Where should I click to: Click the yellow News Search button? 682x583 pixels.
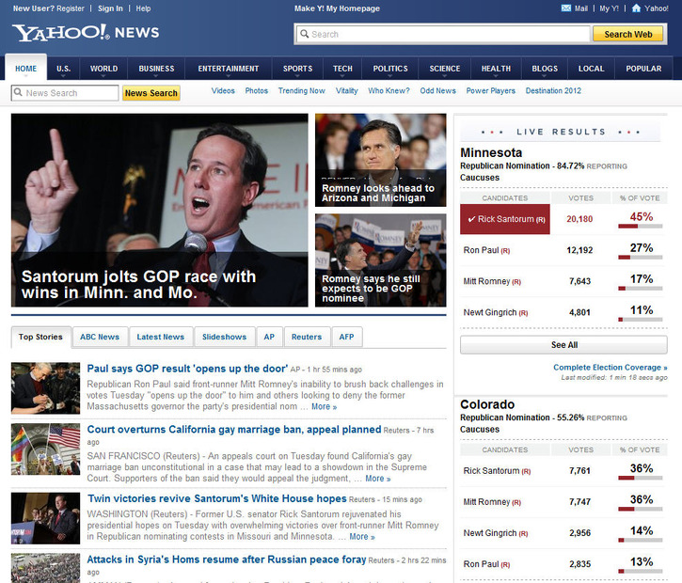[x=151, y=93]
